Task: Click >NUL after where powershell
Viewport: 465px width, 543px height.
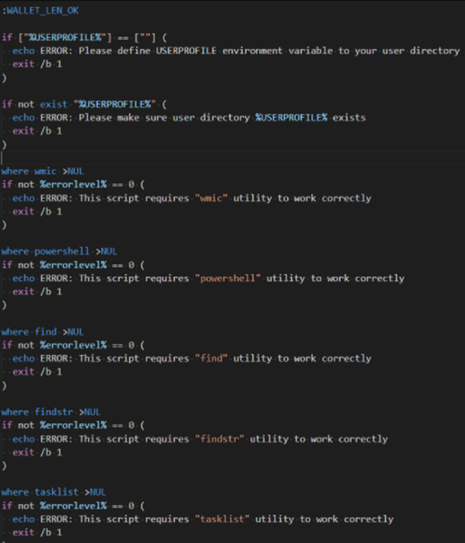Action: coord(106,251)
